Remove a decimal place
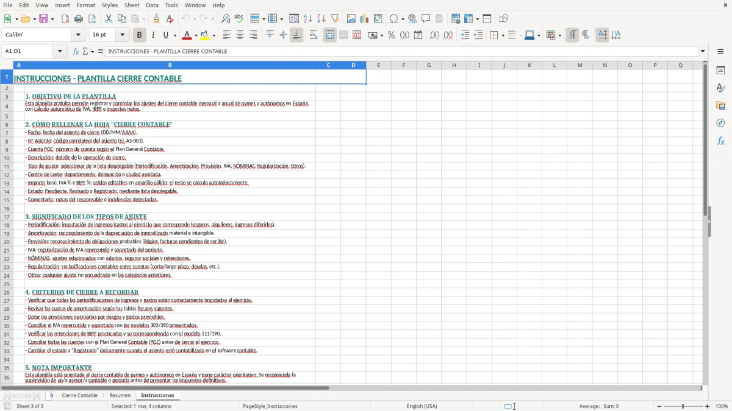732x411 pixels. click(448, 35)
